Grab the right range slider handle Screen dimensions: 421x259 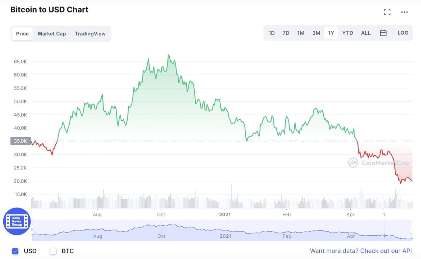[412, 230]
